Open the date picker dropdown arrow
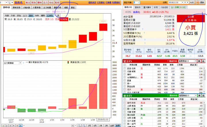The height and width of the screenshot is (127, 207). 183,3
